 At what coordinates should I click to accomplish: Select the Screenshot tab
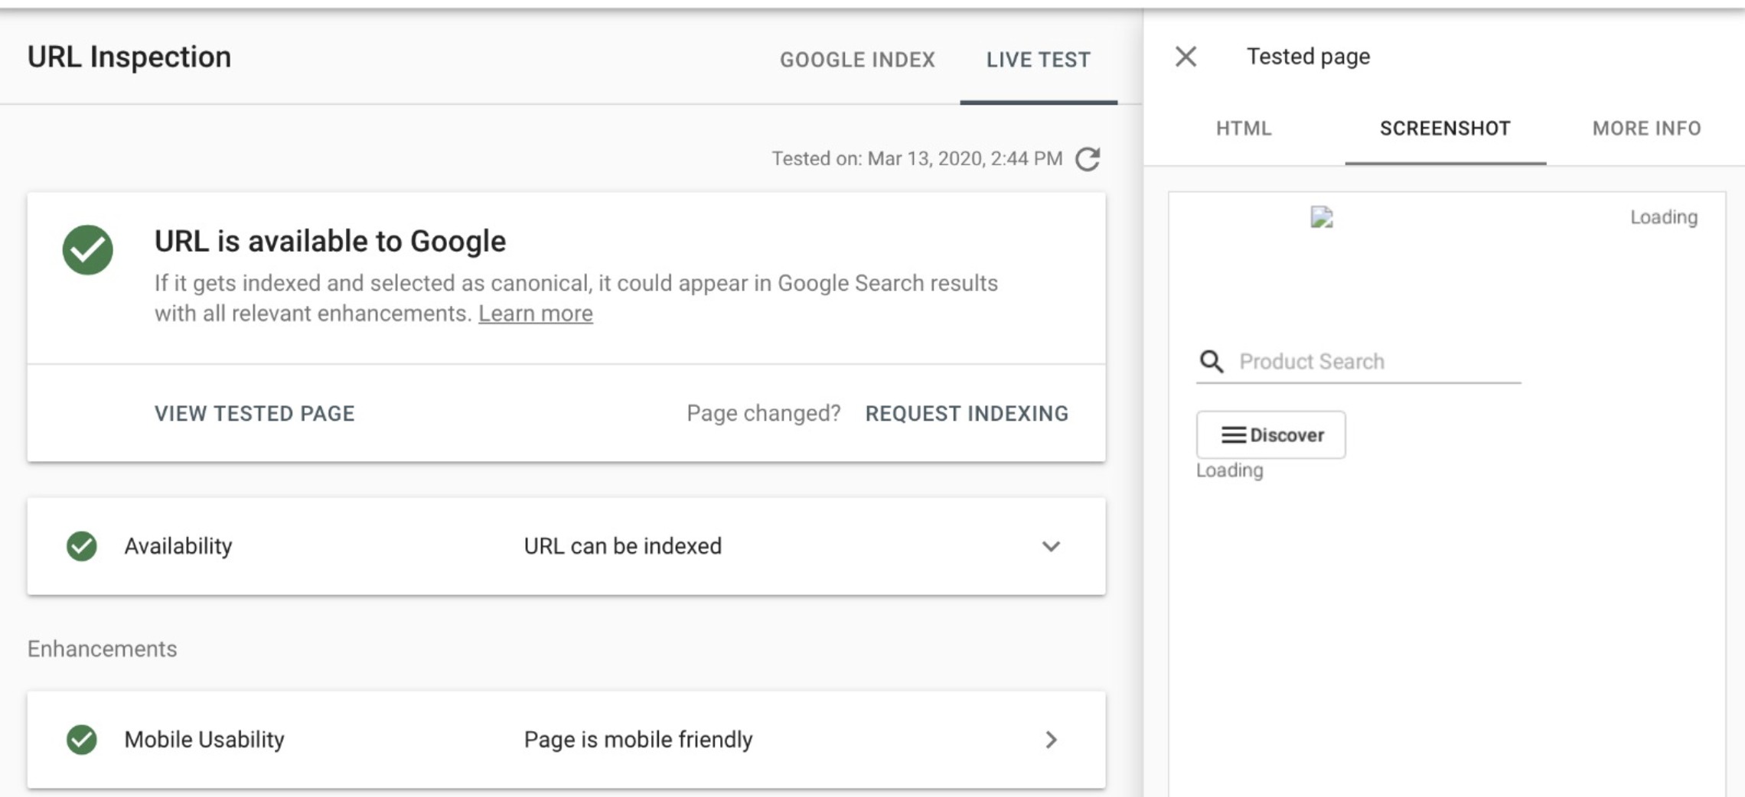[x=1445, y=128]
